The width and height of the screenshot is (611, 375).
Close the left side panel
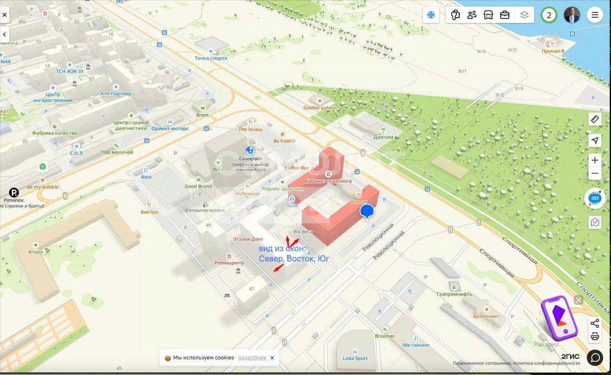(x=4, y=15)
